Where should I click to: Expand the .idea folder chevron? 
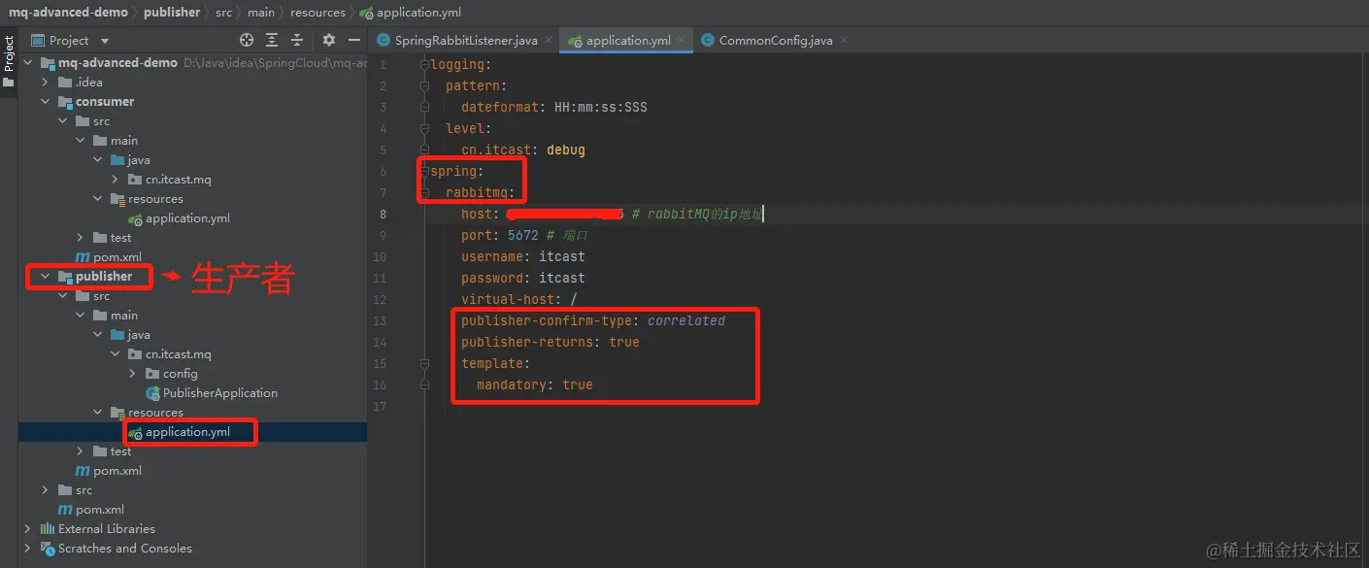(x=46, y=82)
